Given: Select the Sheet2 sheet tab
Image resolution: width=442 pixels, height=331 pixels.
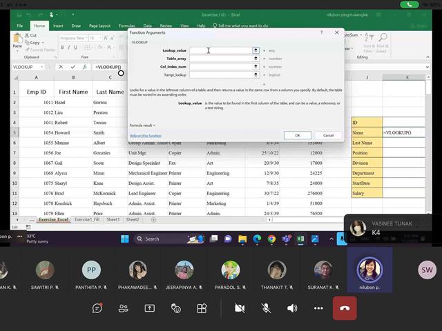Looking at the screenshot, I should tap(133, 219).
